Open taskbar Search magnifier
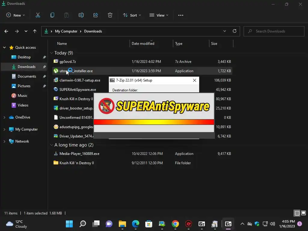 click(83, 224)
